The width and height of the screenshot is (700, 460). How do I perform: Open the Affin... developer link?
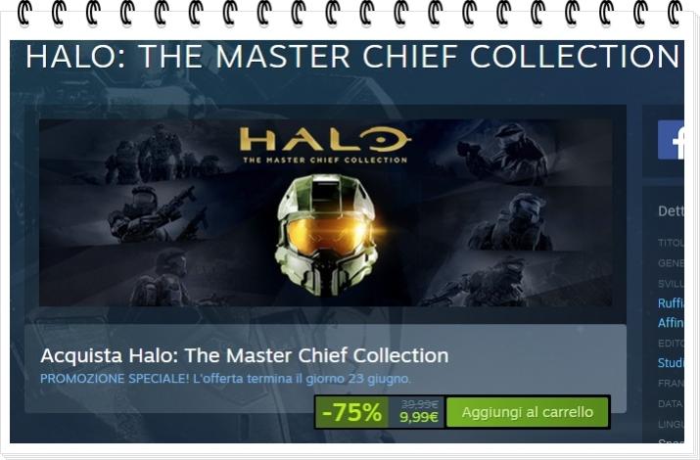pyautogui.click(x=671, y=323)
